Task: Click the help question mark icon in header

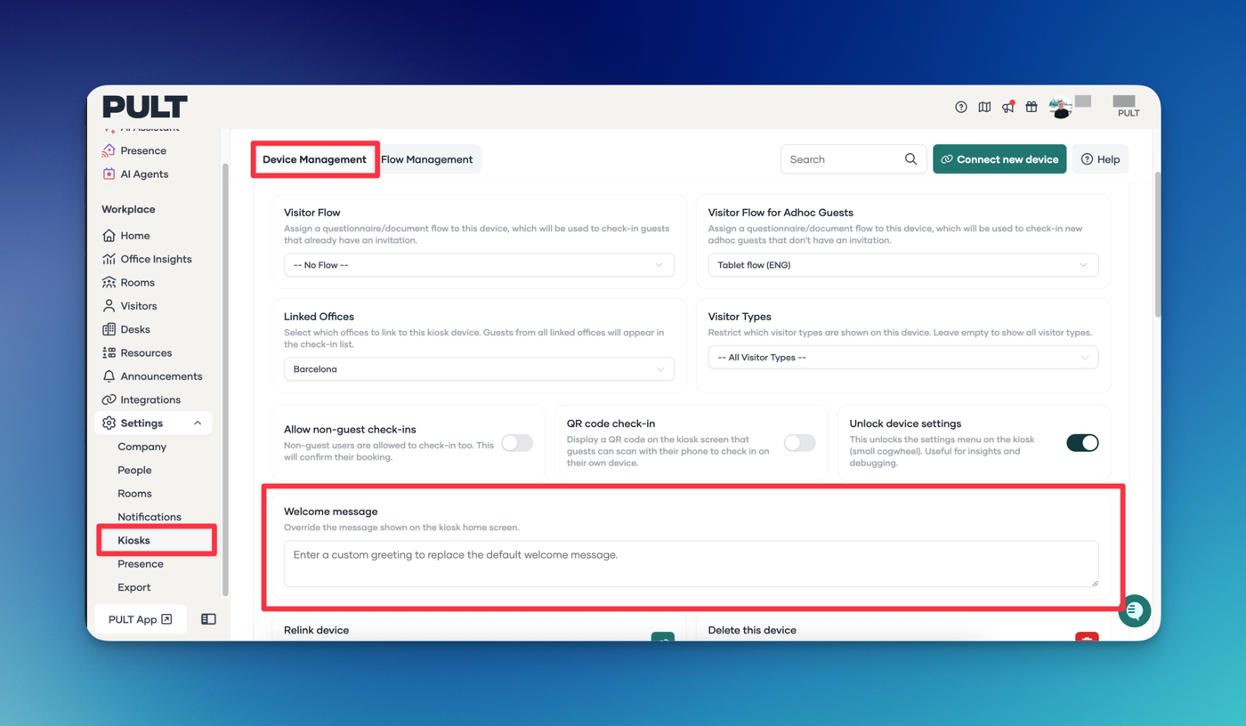Action: coord(961,107)
